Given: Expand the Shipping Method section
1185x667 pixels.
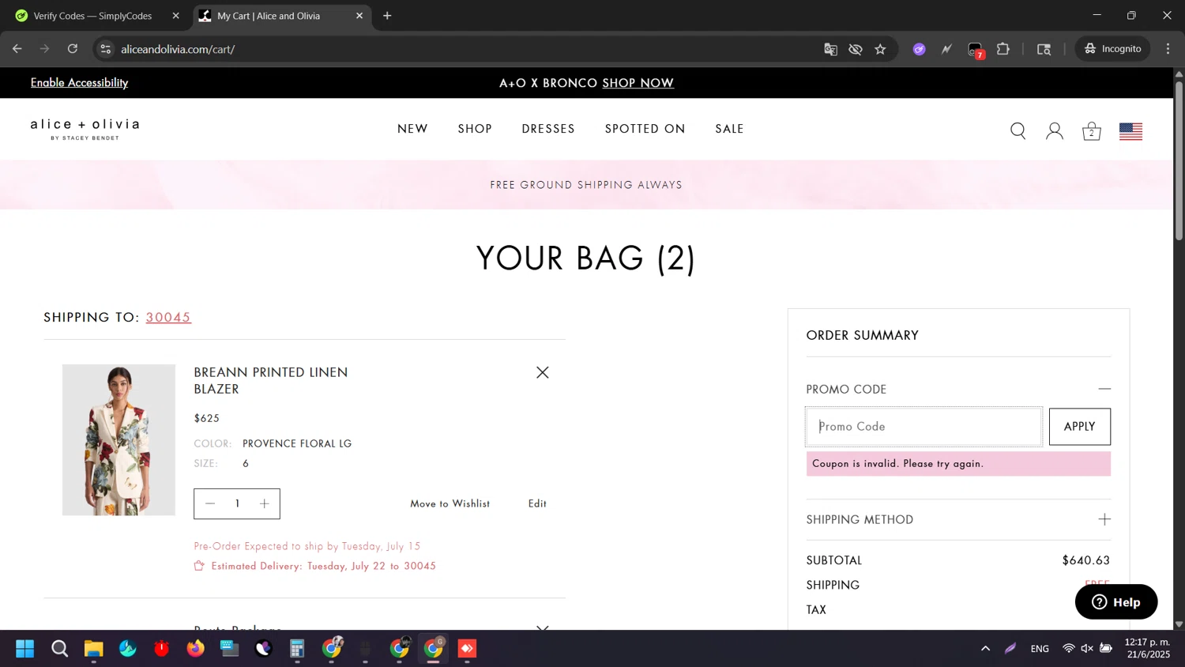Looking at the screenshot, I should [x=1104, y=519].
